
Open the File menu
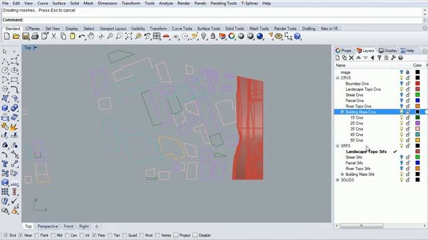point(5,3)
